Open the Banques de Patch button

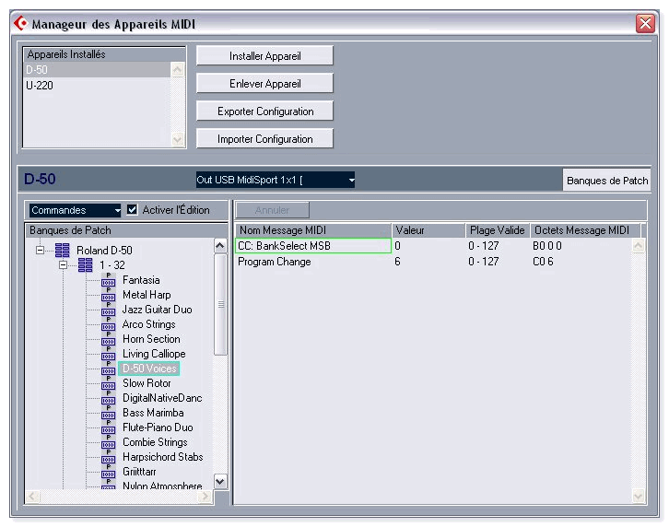pyautogui.click(x=607, y=180)
